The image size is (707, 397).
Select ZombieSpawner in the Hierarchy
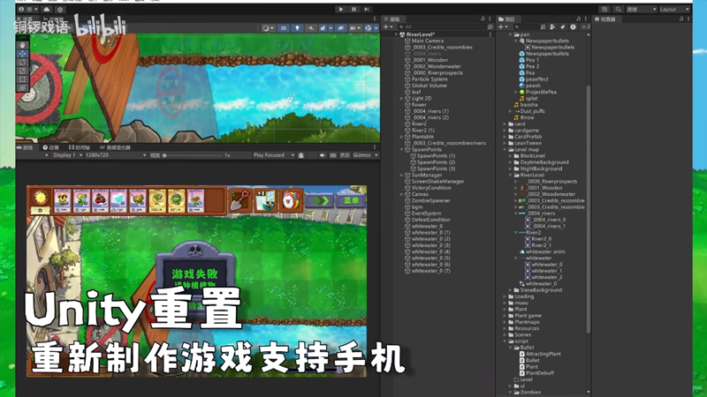pyautogui.click(x=430, y=200)
